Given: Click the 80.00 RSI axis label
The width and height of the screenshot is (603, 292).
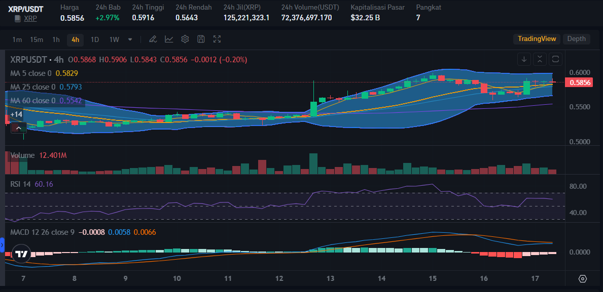Looking at the screenshot, I should (x=577, y=186).
